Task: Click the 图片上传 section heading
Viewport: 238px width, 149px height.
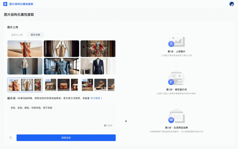Action: click(x=13, y=27)
